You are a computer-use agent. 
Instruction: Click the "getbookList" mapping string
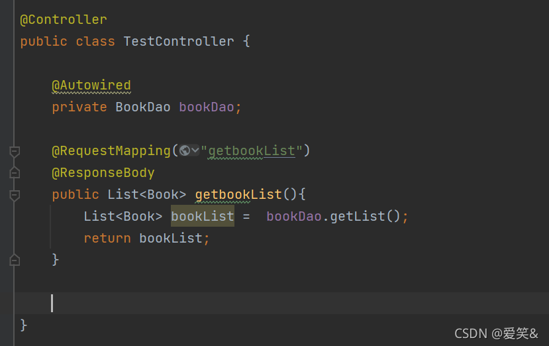point(252,151)
